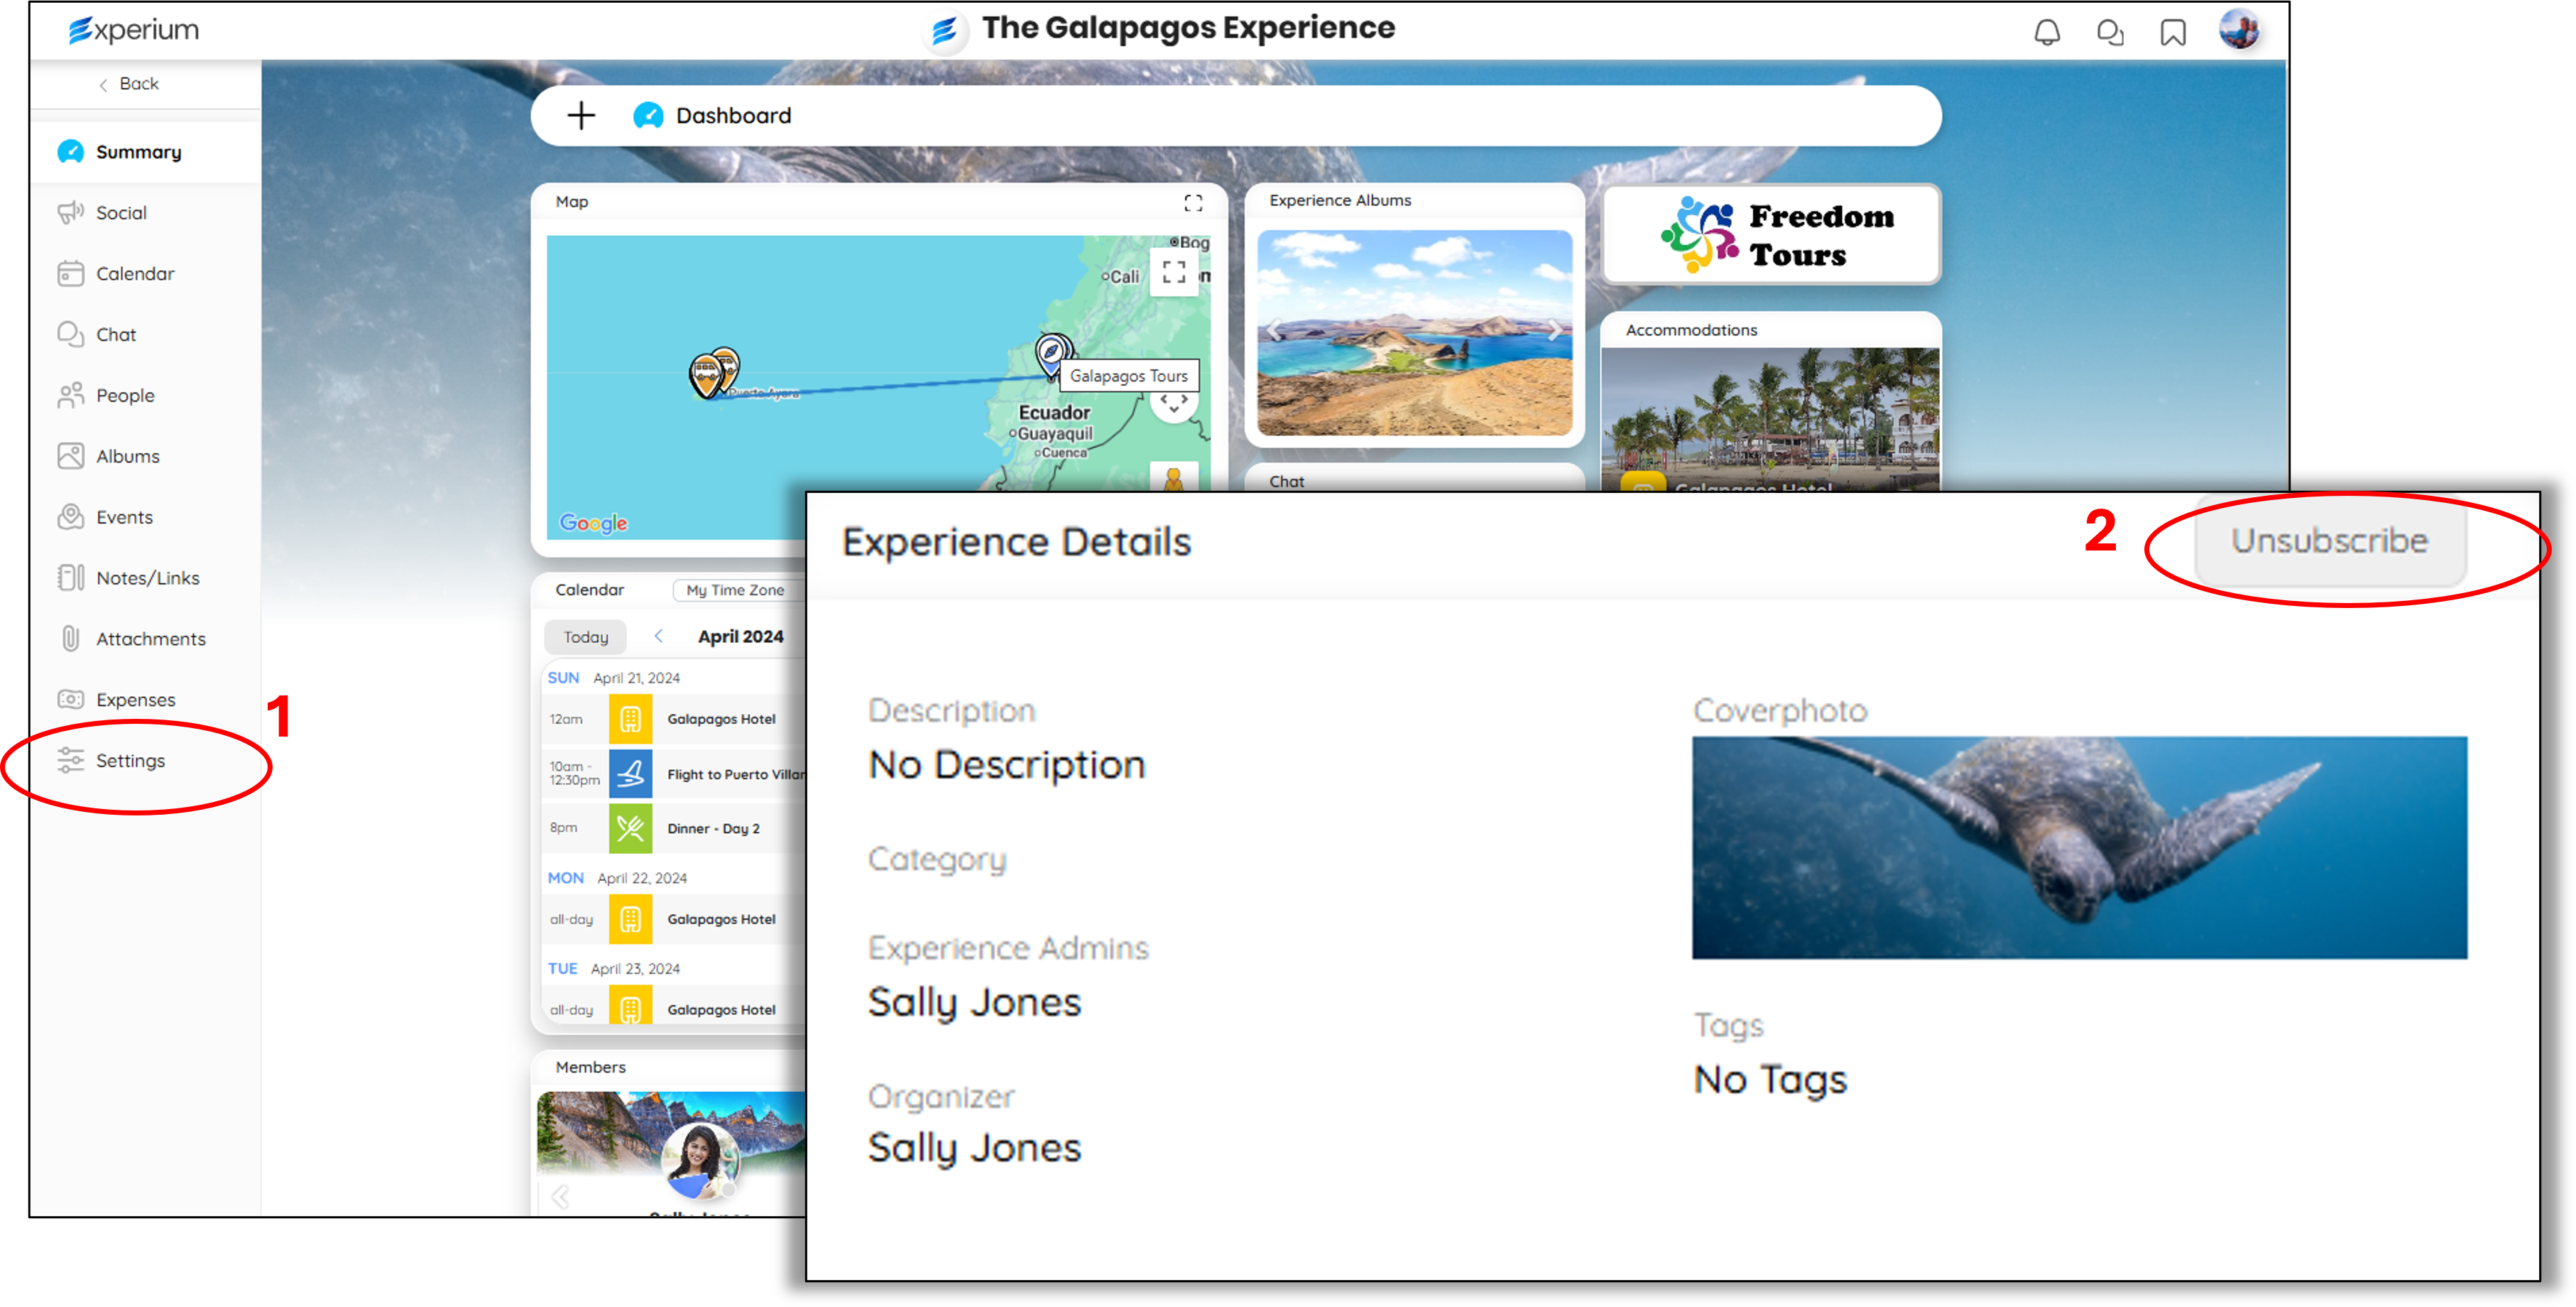
Task: Click the plus icon beside Dashboard
Action: pos(581,116)
